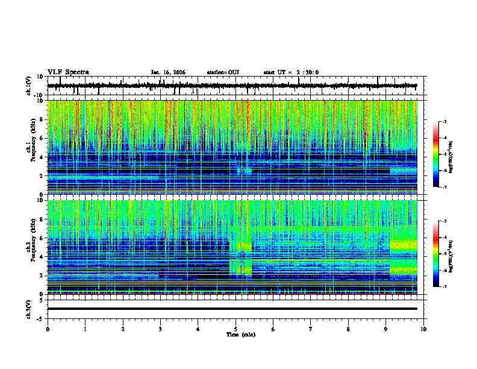Screen dimensions: 477x369
Task: Click time axis tick label "1"
Action: pos(85,329)
